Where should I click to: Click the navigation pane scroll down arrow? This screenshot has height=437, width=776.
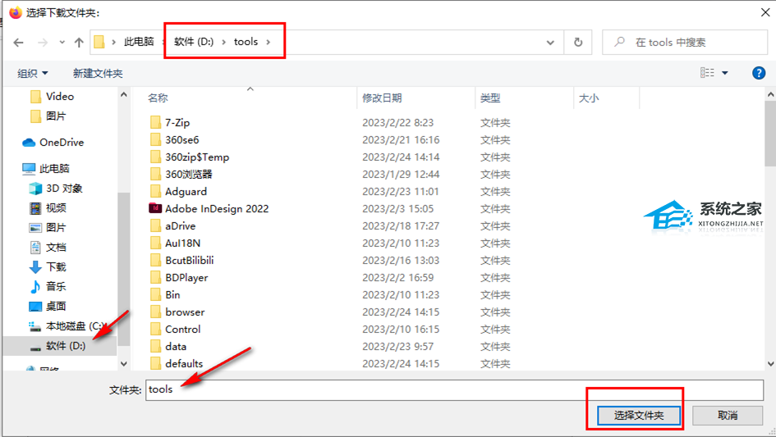click(x=124, y=364)
